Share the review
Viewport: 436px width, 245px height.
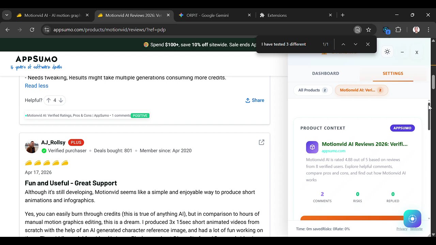point(255,100)
